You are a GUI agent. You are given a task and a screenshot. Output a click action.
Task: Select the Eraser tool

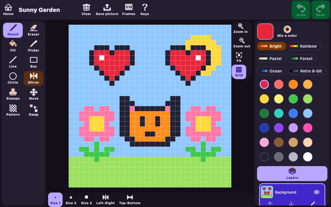click(34, 30)
